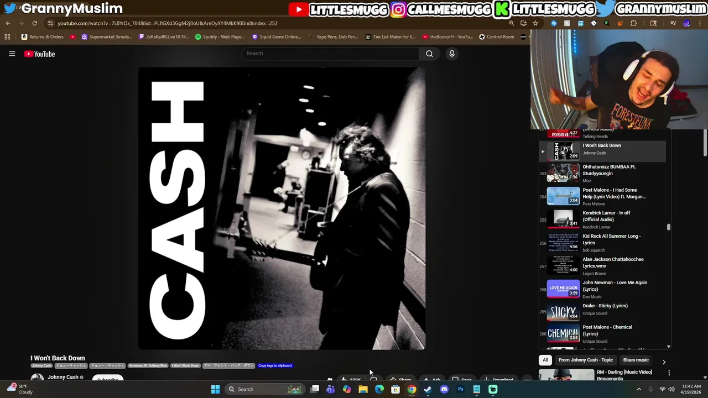Open the Spotify - Web Player bookmark
Viewport: 708px width, 398px height.
220,36
